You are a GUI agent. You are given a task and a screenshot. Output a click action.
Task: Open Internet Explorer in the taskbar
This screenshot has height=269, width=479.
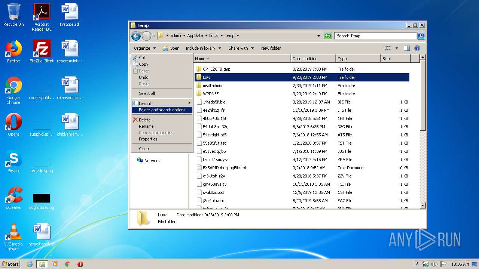coord(30,264)
